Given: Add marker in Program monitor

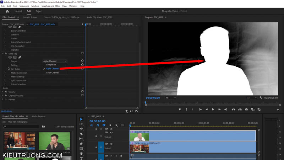Looking at the screenshot, I should tap(180, 110).
